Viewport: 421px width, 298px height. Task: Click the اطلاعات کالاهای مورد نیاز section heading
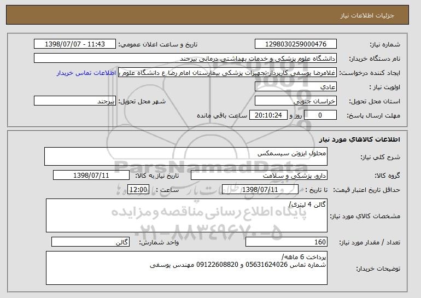pyautogui.click(x=360, y=139)
